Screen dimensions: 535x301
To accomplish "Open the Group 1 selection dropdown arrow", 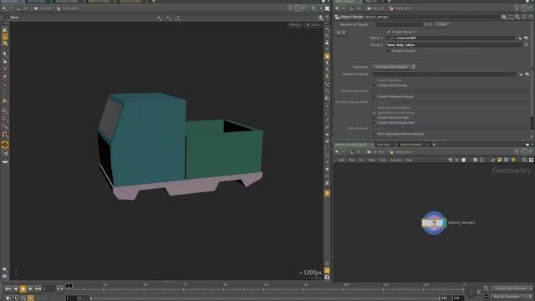I will pyautogui.click(x=526, y=45).
